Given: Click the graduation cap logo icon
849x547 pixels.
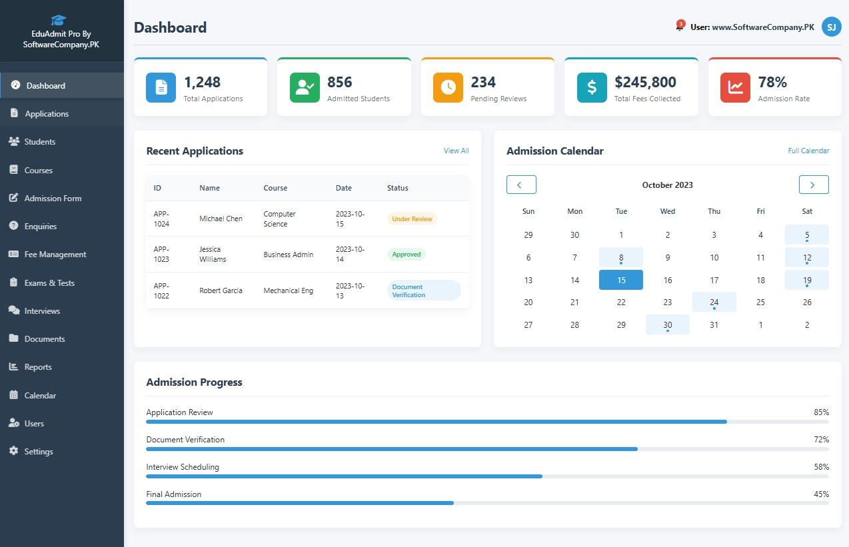Looking at the screenshot, I should coord(59,20).
